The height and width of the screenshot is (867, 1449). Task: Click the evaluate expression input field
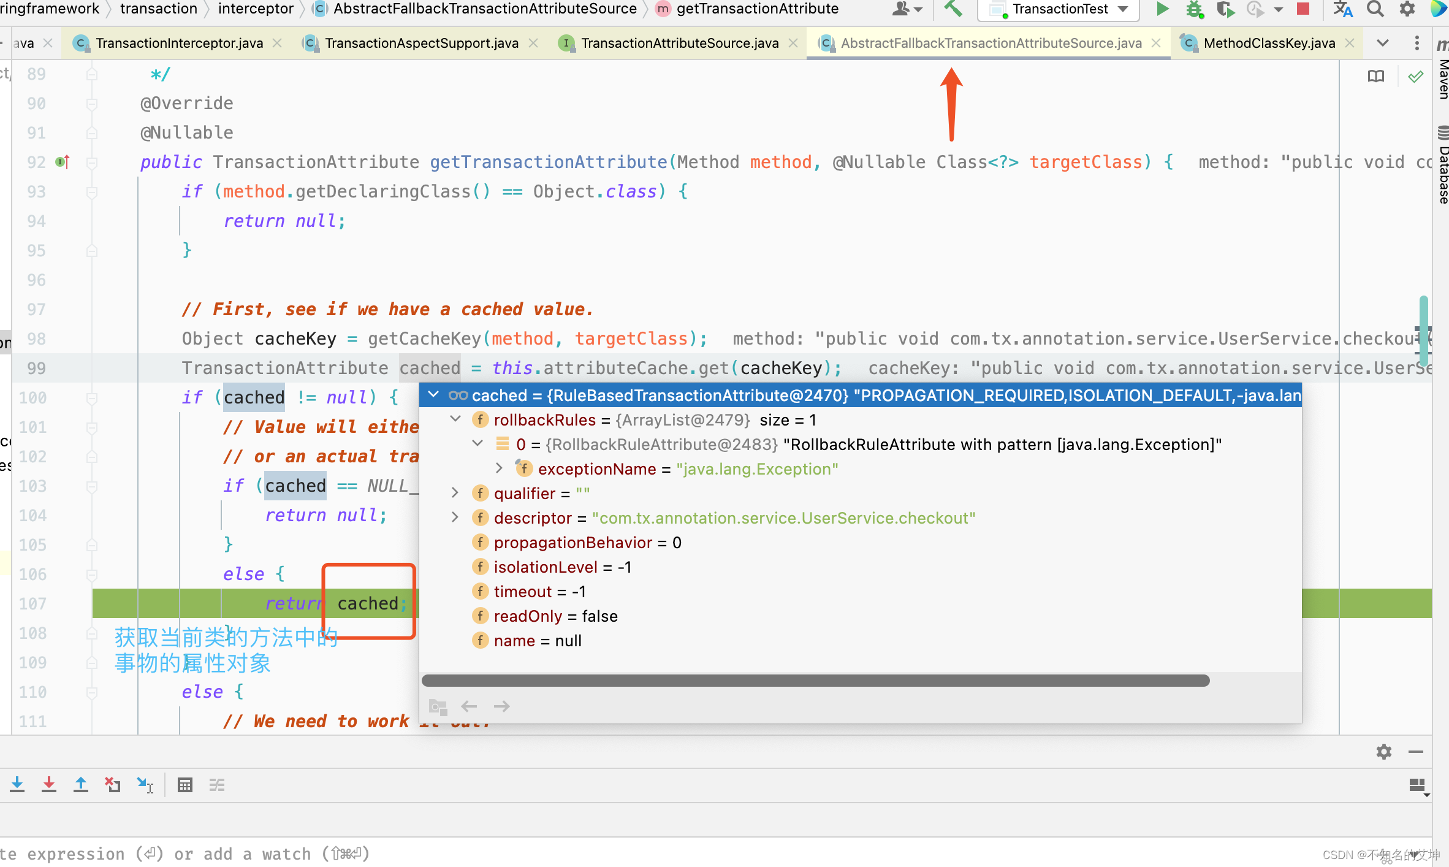pos(716,853)
